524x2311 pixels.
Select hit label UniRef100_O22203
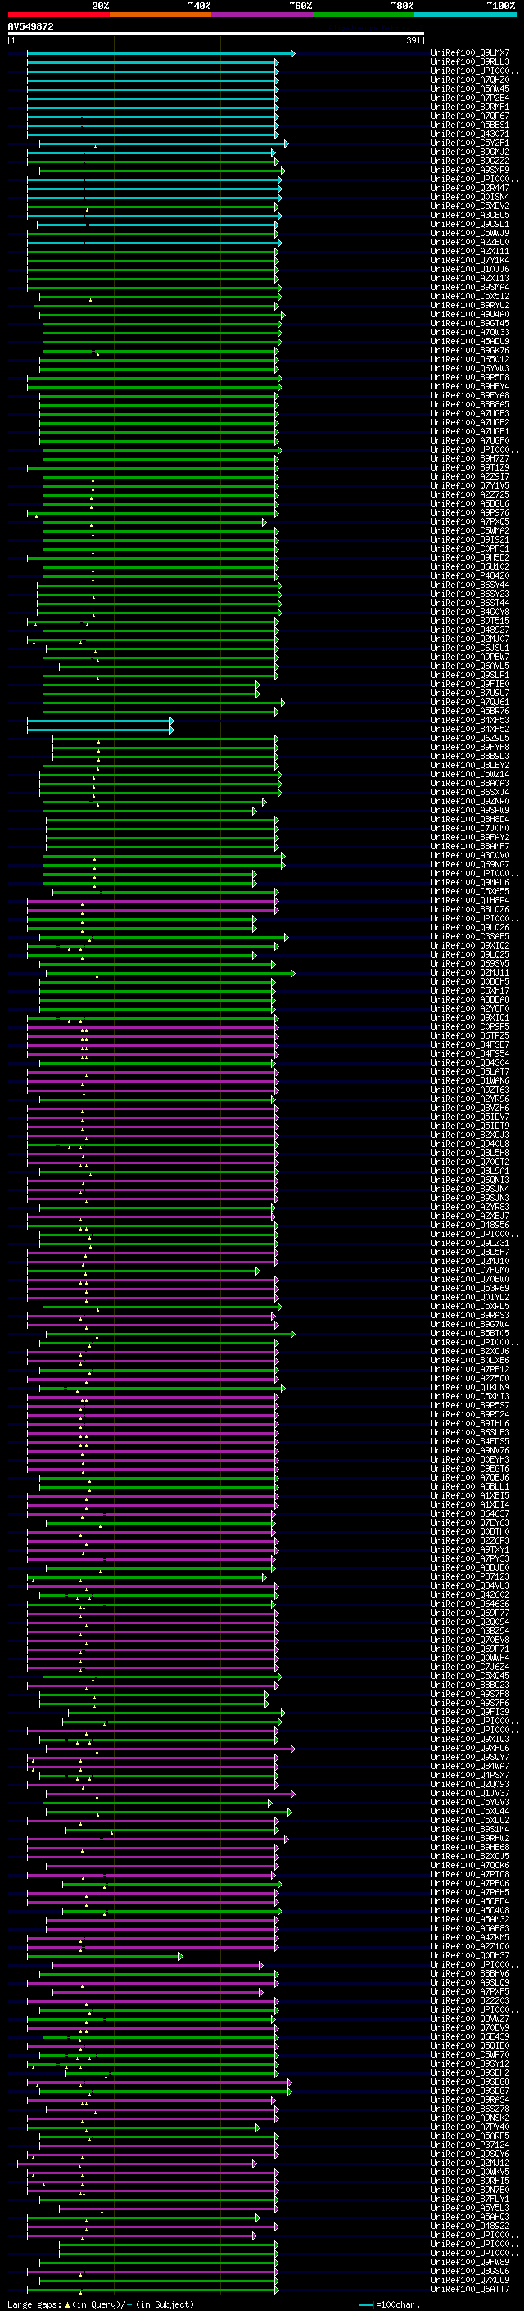[470, 2000]
